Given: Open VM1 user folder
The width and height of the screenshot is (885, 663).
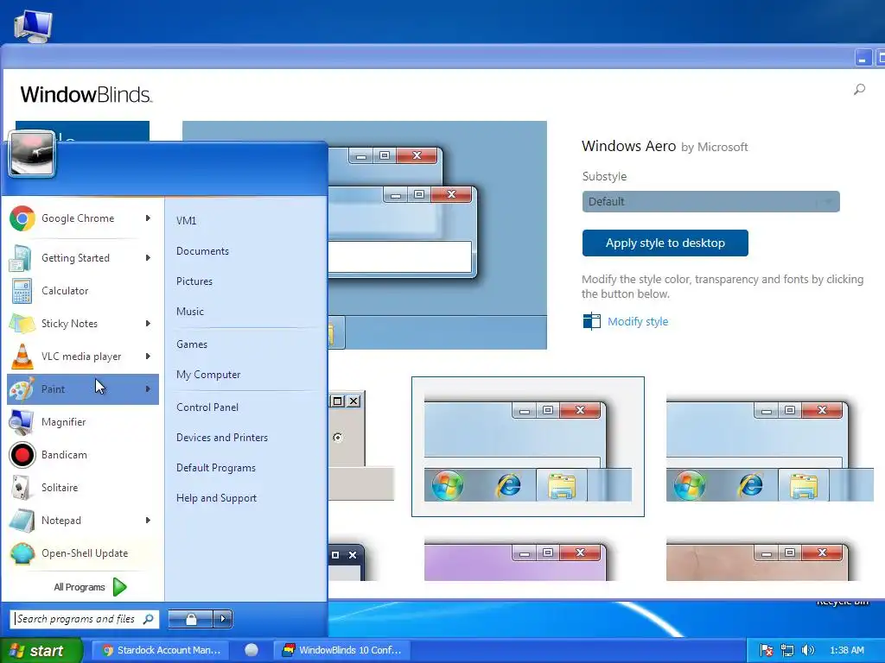Looking at the screenshot, I should [x=187, y=221].
